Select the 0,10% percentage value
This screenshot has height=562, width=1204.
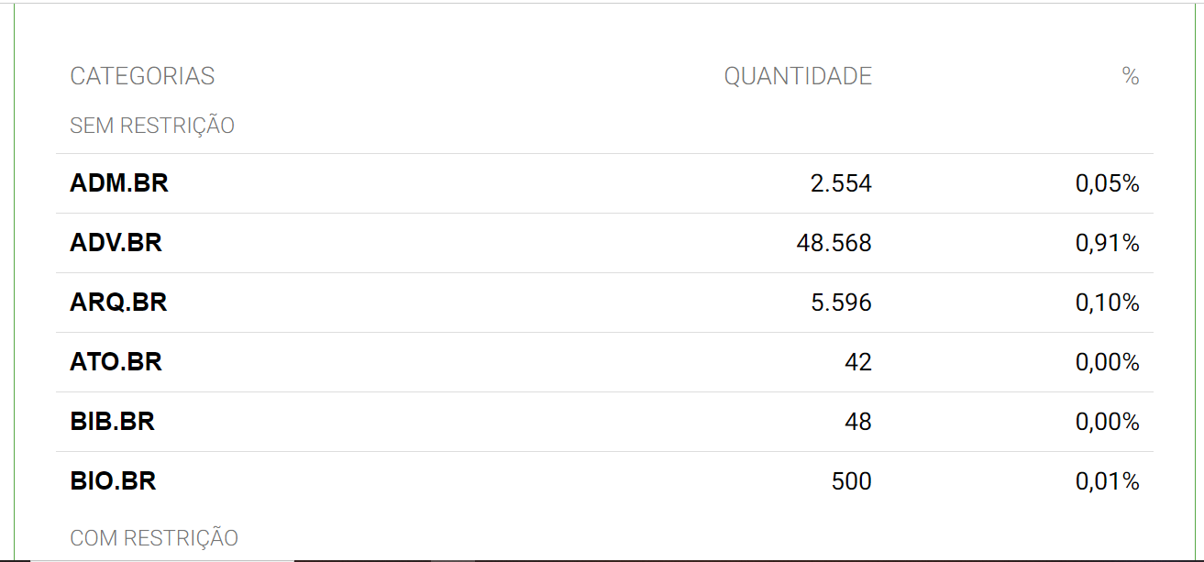coord(1107,303)
